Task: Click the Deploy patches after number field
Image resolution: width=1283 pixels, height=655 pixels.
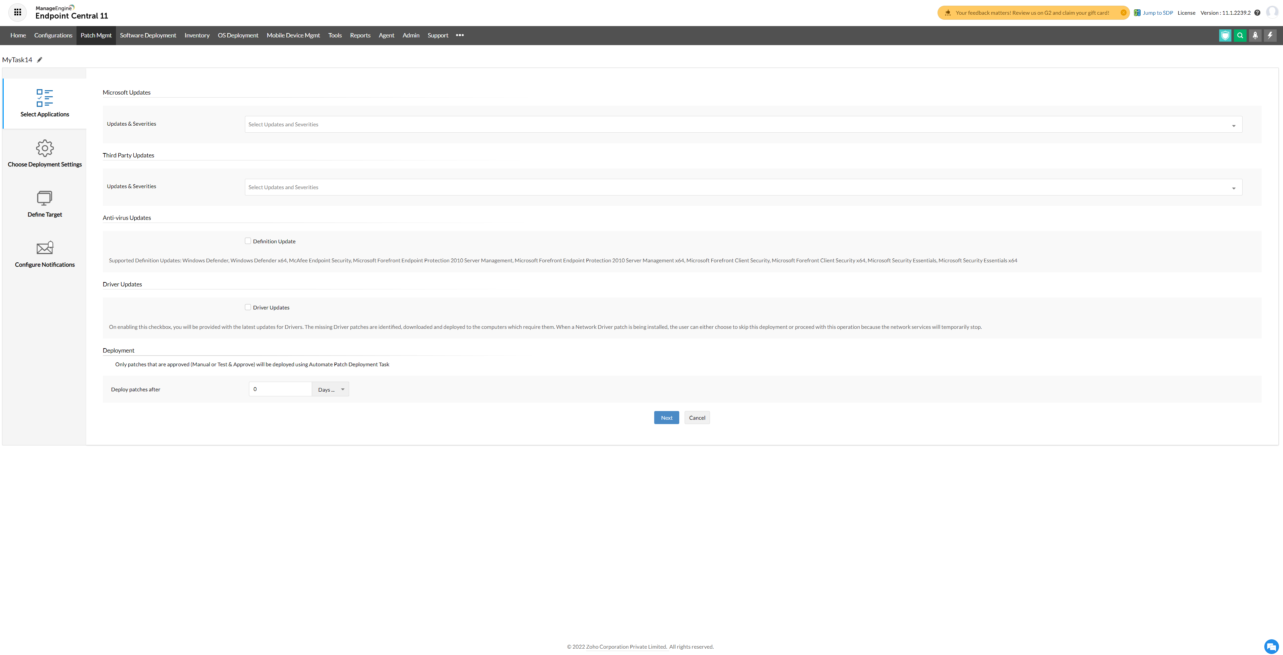Action: click(280, 390)
